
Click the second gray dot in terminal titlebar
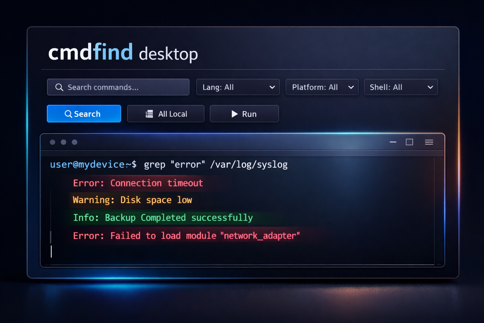[64, 142]
